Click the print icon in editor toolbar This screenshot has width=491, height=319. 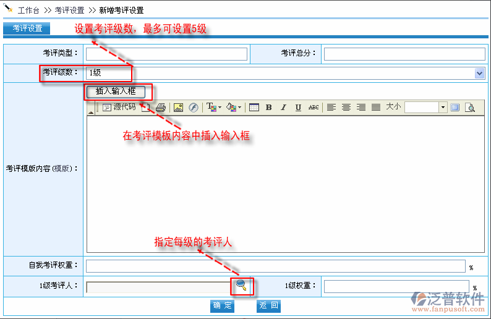[x=161, y=108]
